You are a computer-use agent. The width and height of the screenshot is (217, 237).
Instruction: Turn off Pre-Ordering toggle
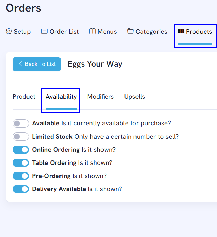[x=21, y=176]
